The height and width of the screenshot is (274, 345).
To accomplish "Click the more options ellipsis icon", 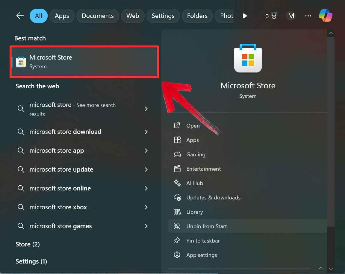I will [x=308, y=16].
